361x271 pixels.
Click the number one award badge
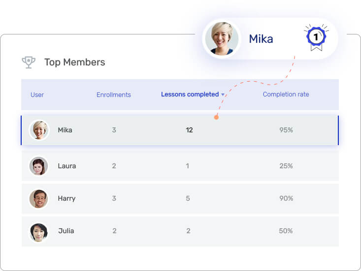point(316,38)
